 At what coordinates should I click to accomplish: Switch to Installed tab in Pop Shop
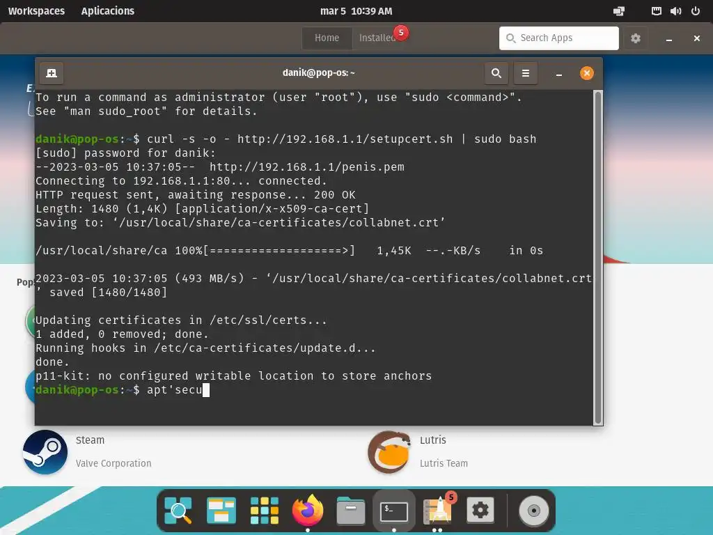(x=377, y=38)
